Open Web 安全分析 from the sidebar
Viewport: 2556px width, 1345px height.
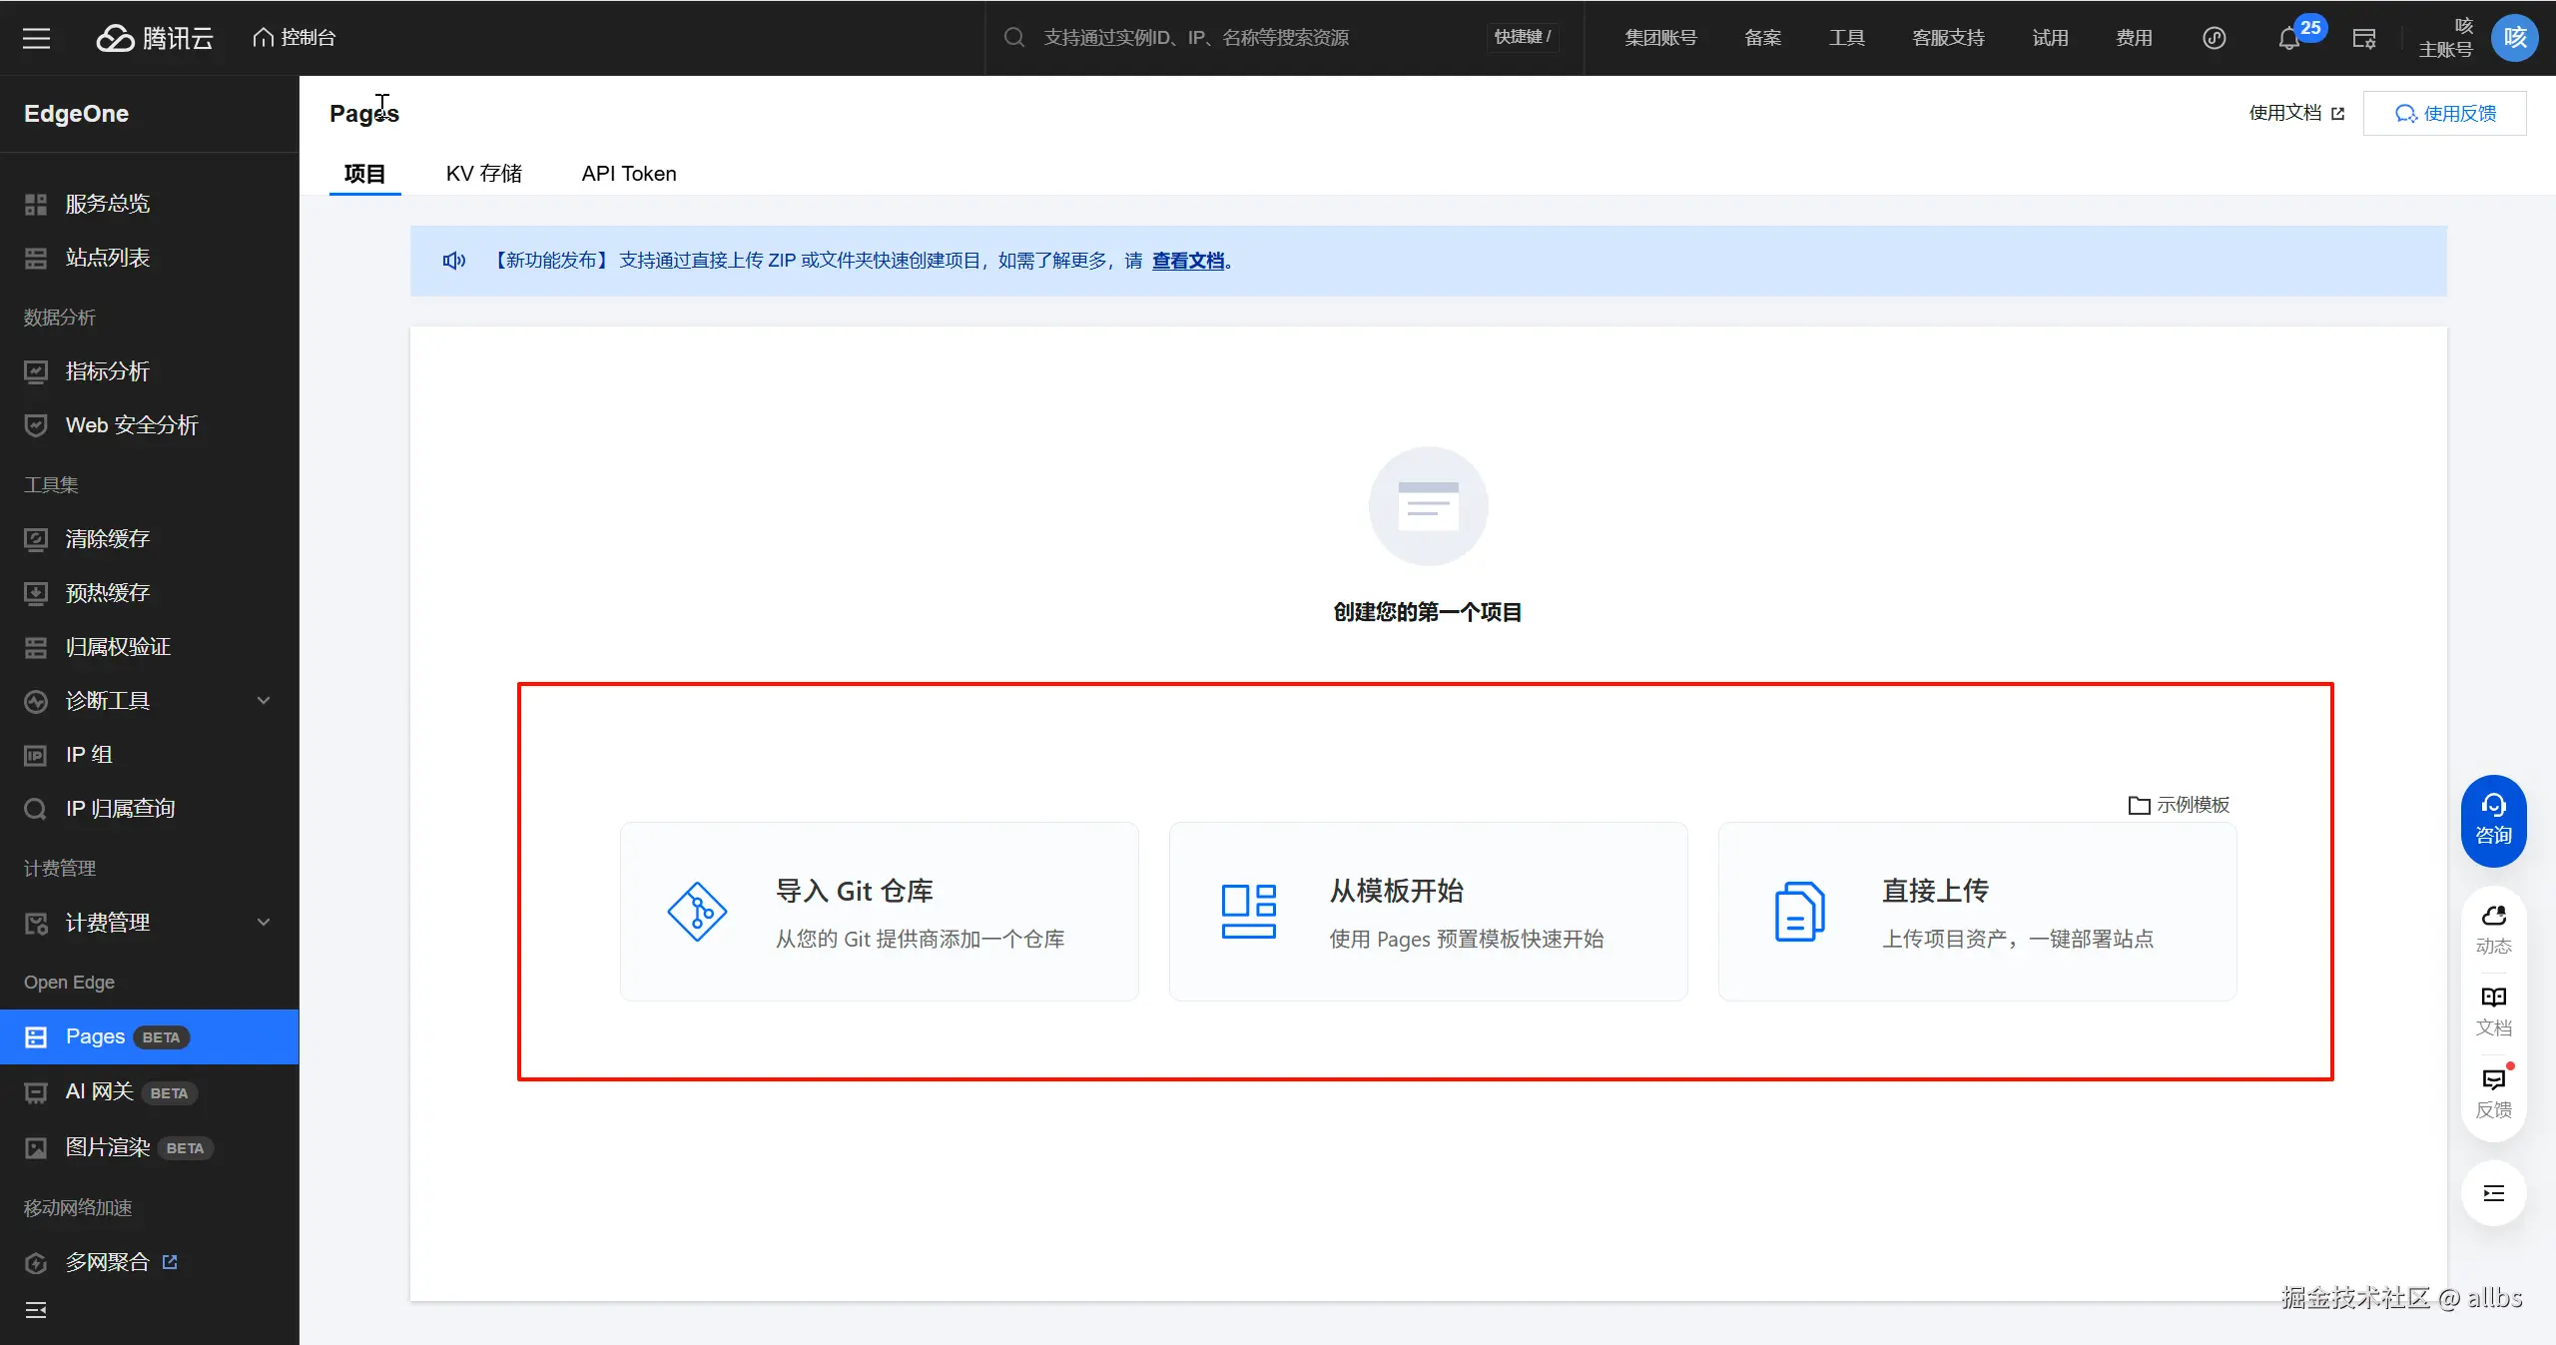click(x=131, y=424)
